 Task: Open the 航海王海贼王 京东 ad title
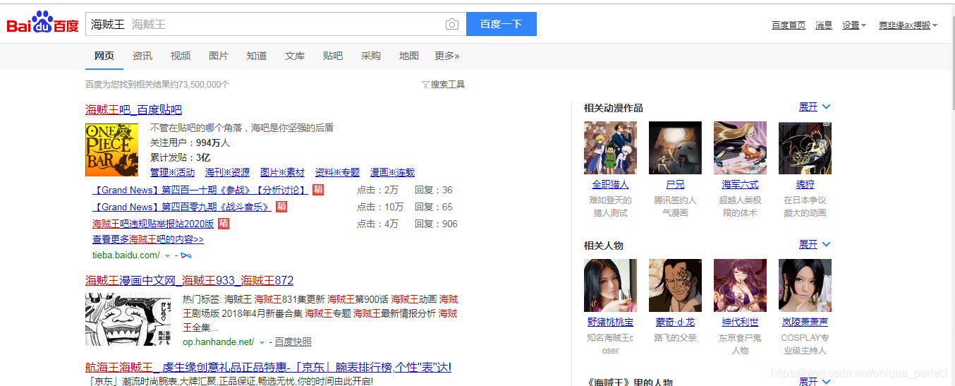[x=268, y=368]
